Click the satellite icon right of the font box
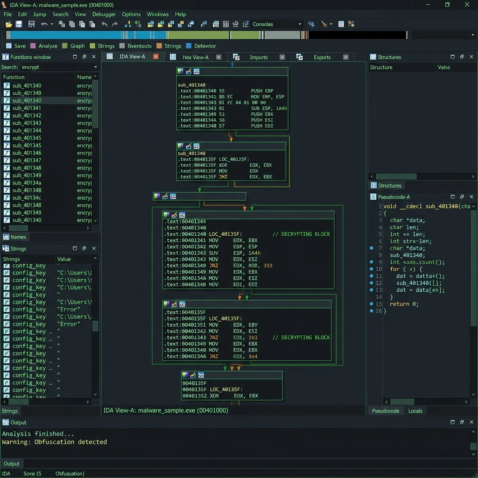 coord(311,24)
